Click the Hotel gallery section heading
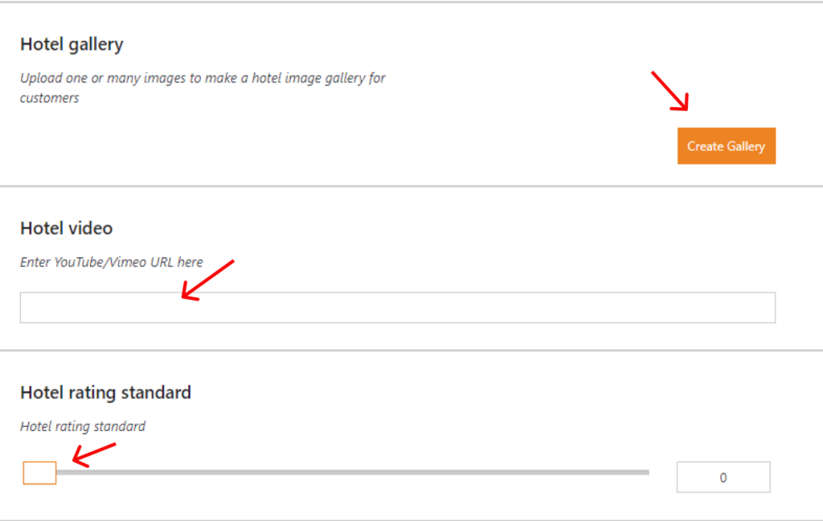The height and width of the screenshot is (521, 823). coord(71,44)
